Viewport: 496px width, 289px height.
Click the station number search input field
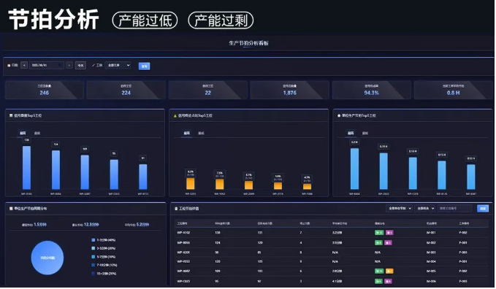coord(455,209)
